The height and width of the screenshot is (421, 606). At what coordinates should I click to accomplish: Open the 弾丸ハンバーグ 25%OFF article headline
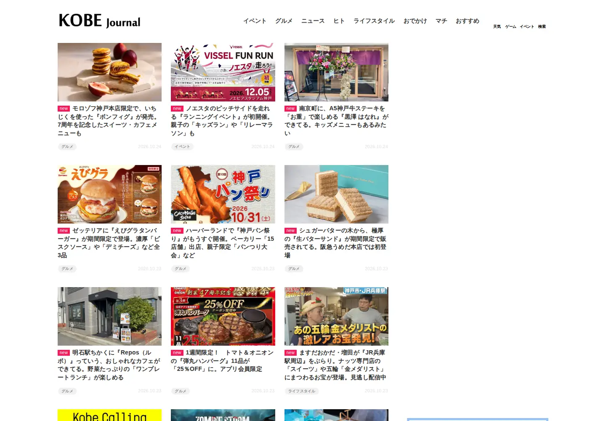click(222, 361)
